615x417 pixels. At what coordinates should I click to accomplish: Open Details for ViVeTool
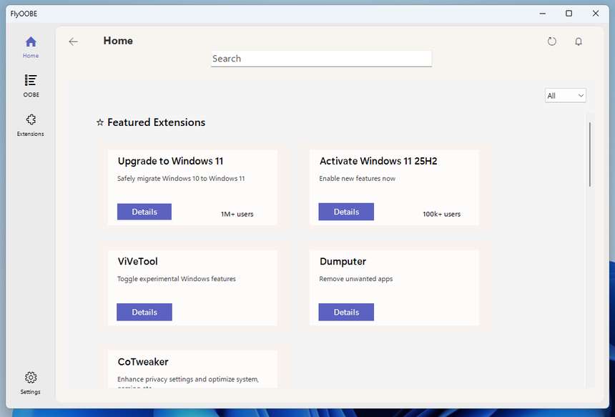coord(144,312)
